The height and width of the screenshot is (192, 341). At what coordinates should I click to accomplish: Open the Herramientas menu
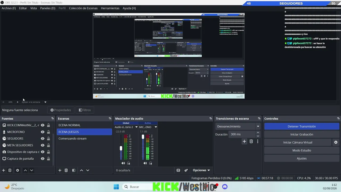[x=110, y=8]
